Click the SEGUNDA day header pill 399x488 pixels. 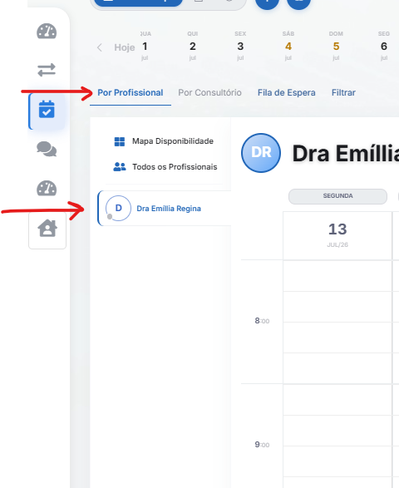click(x=337, y=196)
